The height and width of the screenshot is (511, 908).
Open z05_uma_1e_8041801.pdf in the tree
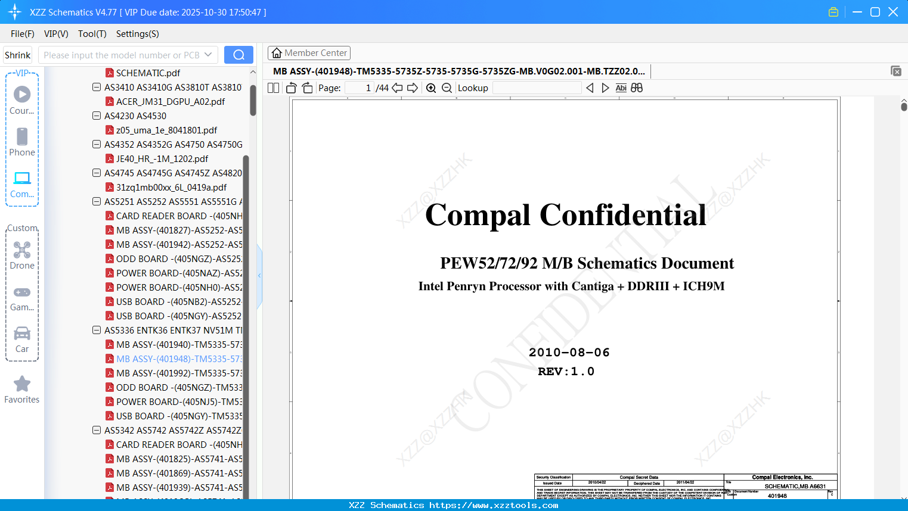point(166,130)
